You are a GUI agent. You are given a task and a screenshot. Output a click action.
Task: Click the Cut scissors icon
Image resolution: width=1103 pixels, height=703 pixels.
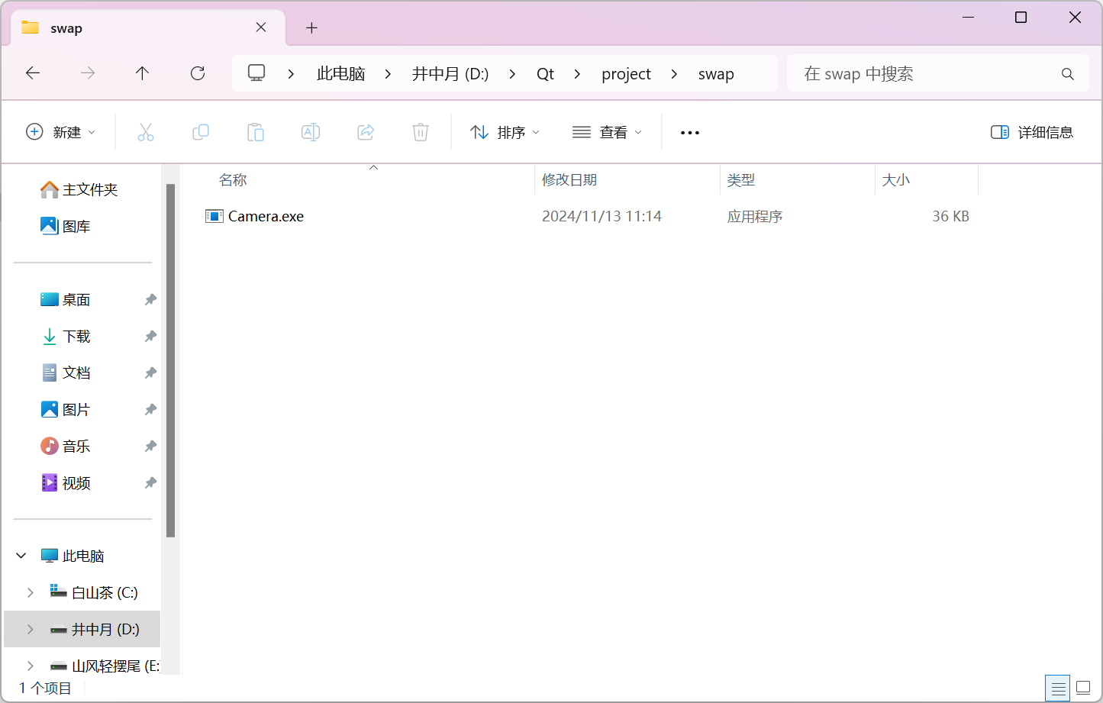click(146, 132)
